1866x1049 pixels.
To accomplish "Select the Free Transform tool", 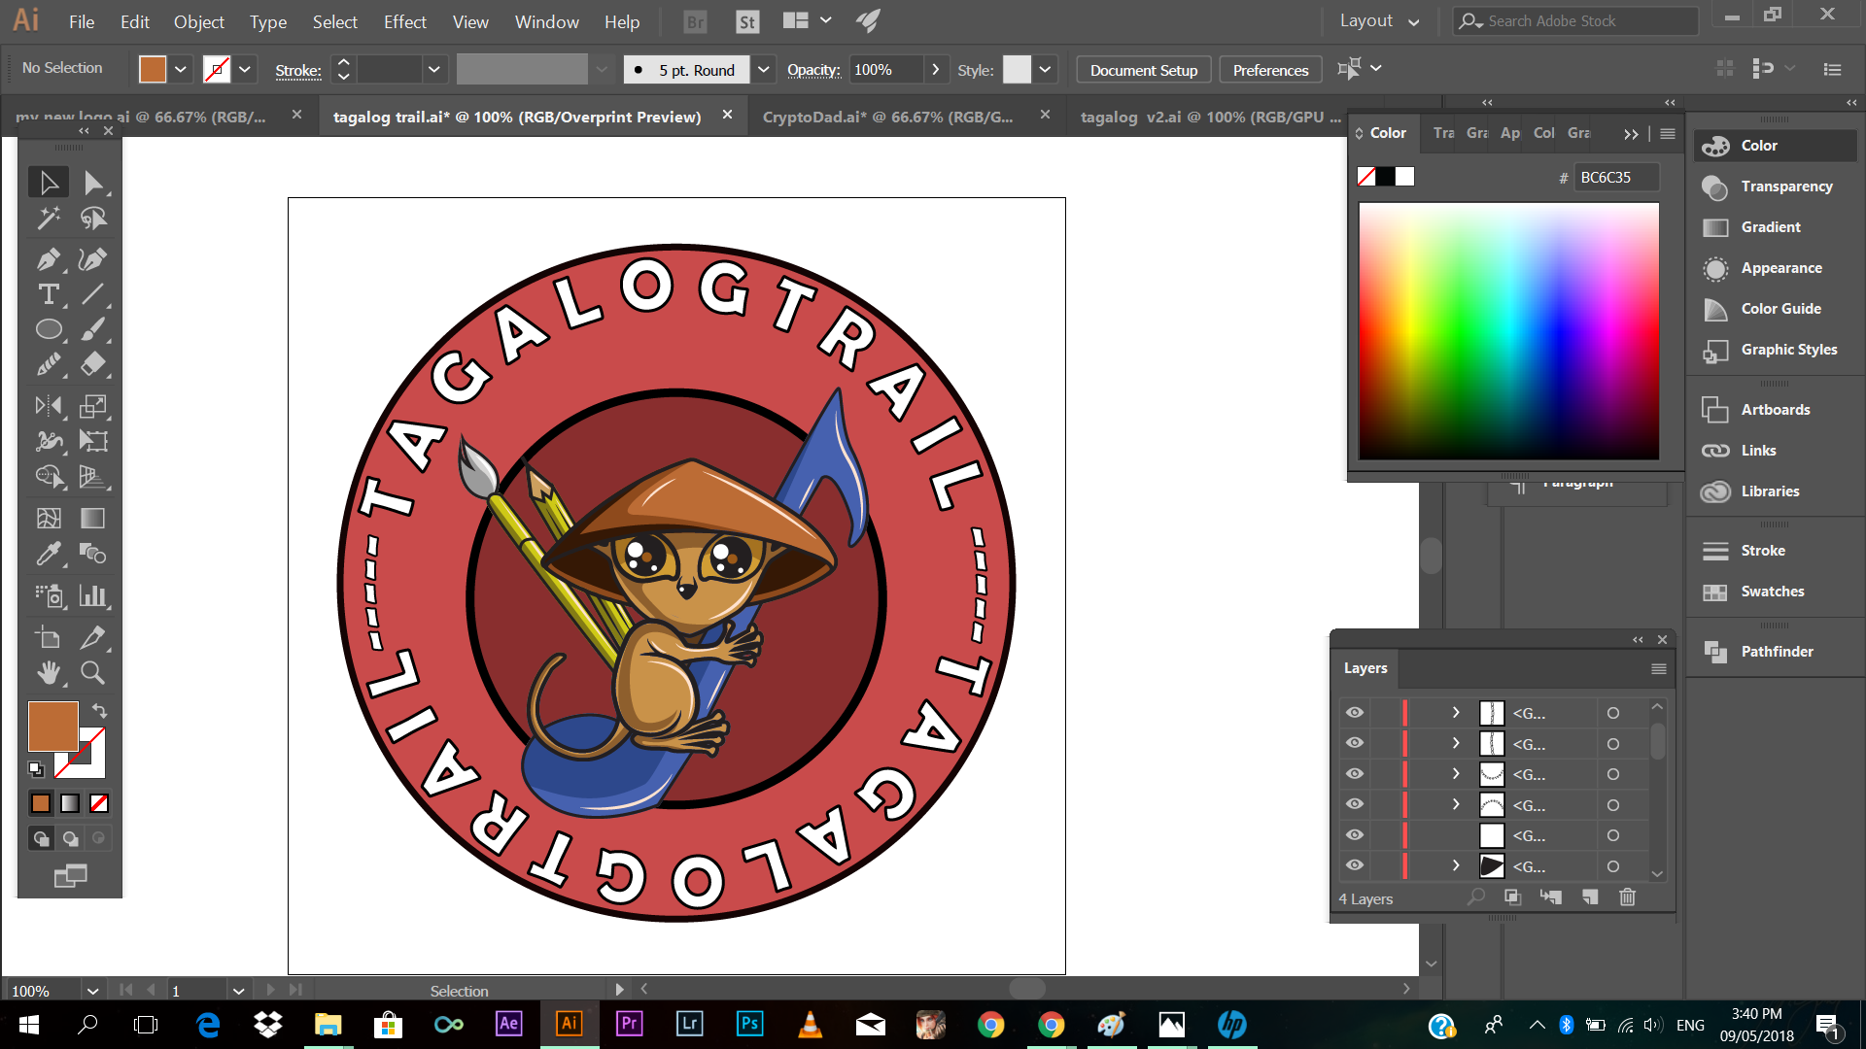I will pyautogui.click(x=92, y=441).
